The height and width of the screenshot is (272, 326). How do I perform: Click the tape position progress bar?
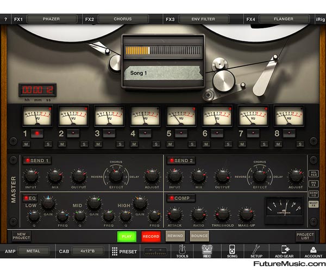click(x=164, y=51)
